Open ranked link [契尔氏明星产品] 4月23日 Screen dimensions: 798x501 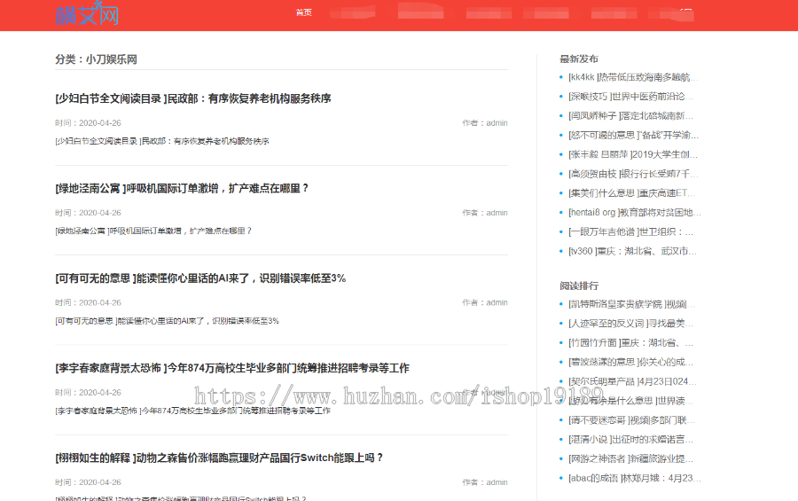pyautogui.click(x=633, y=381)
